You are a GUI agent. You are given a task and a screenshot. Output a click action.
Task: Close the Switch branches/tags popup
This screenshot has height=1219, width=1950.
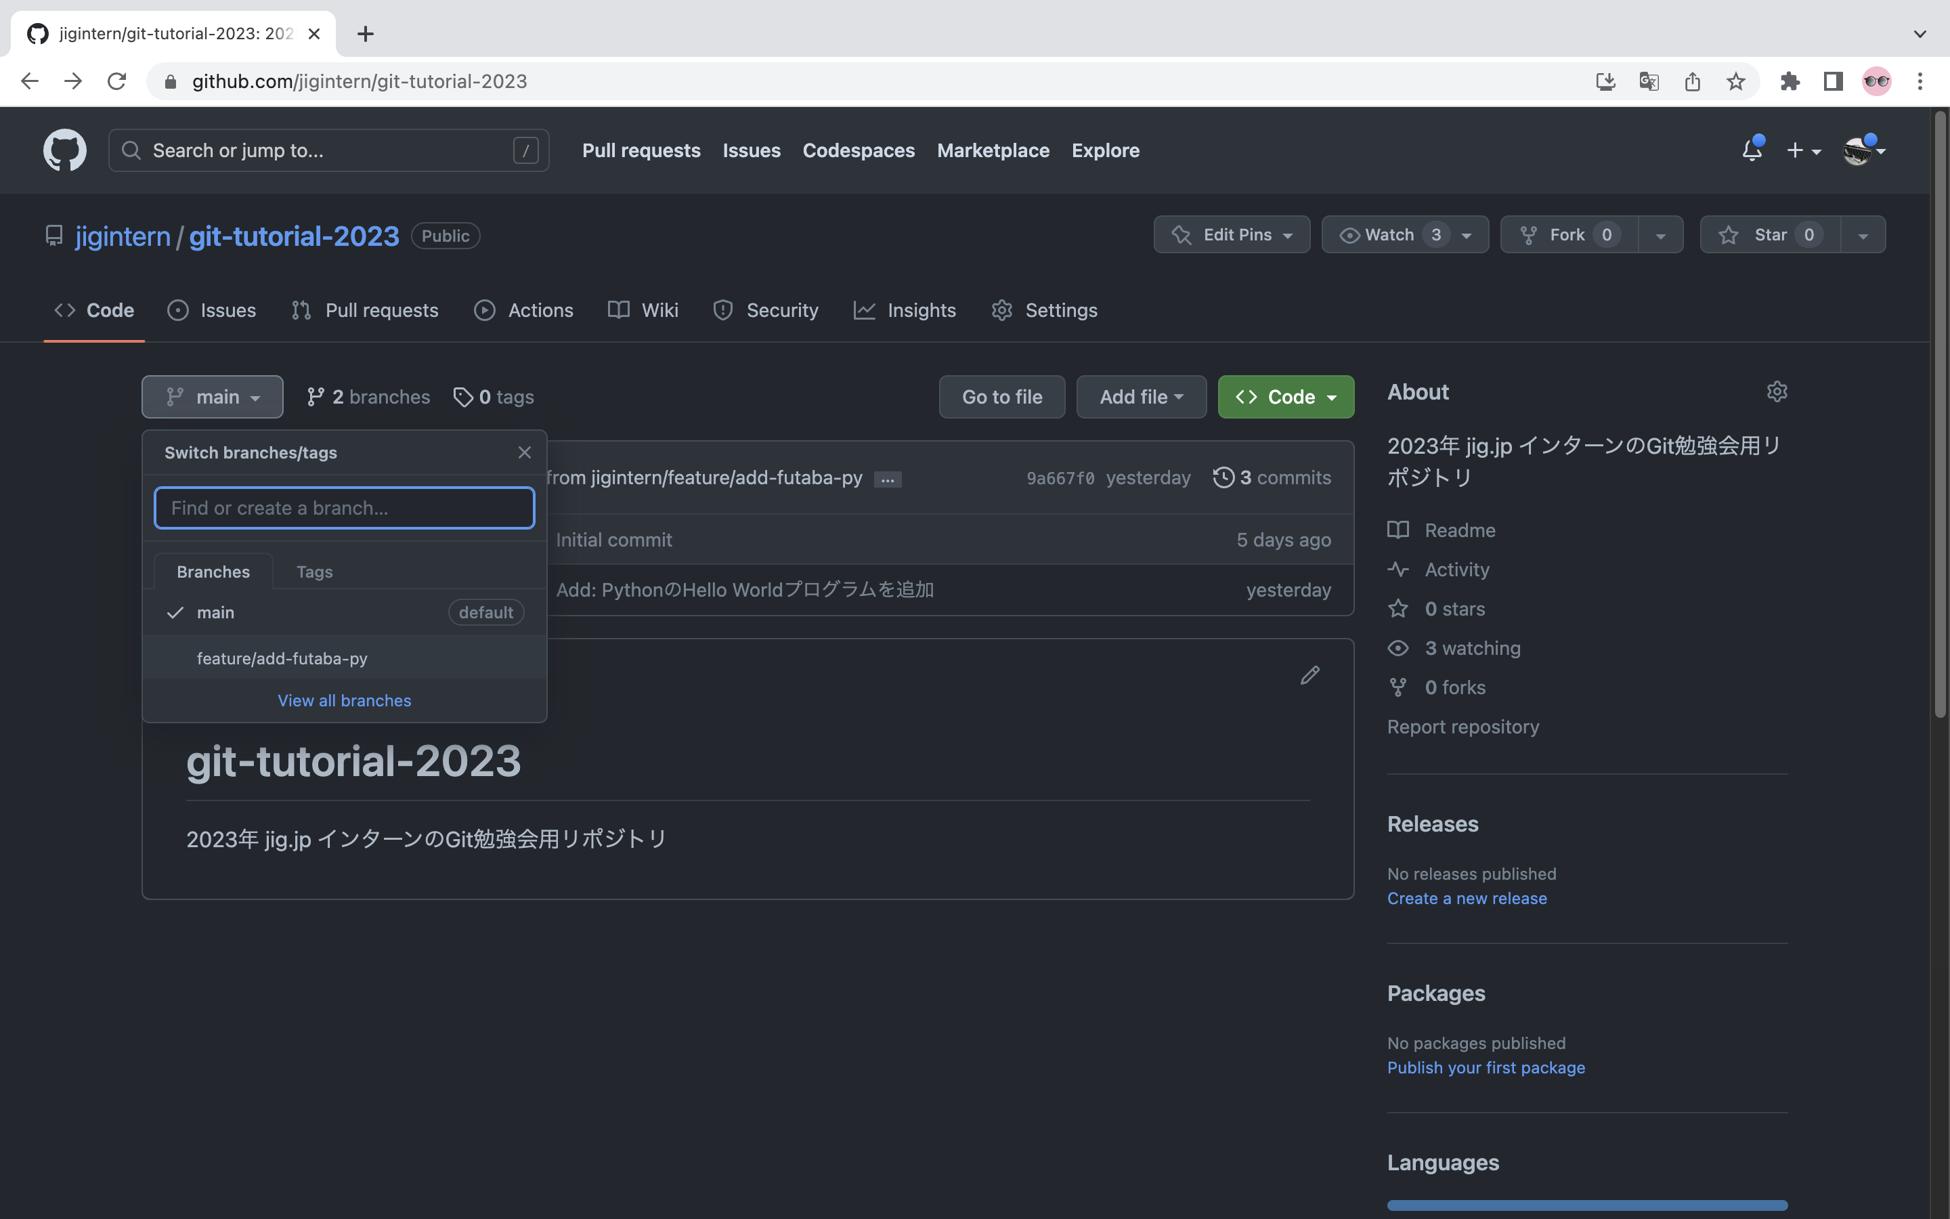(x=525, y=452)
